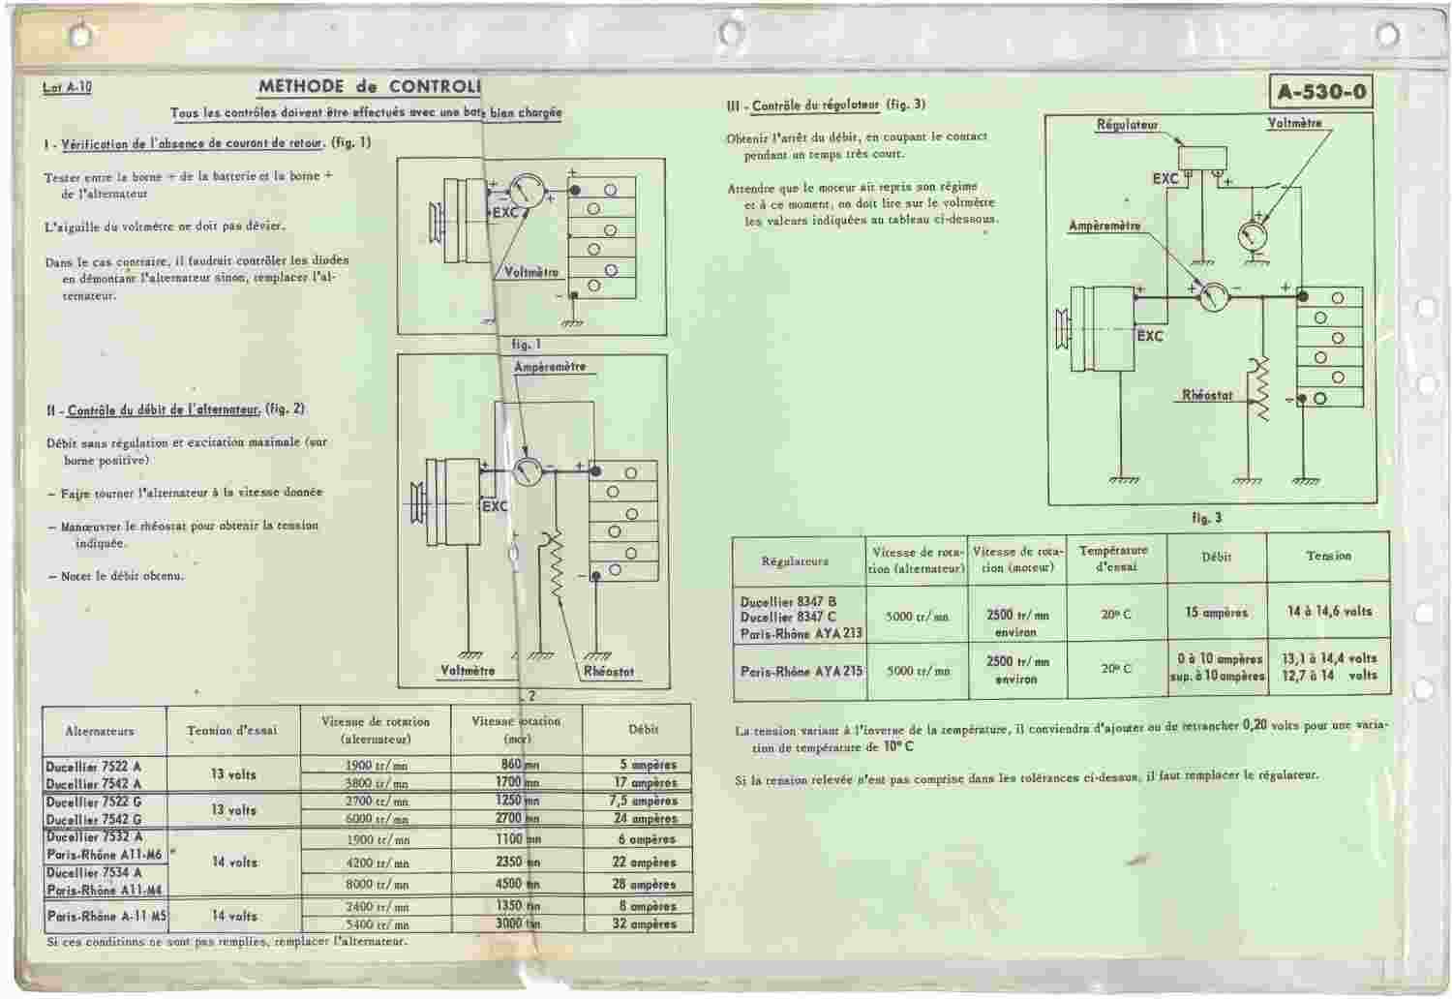Click the 'Voltmètre' label in fig. 3
The height and width of the screenshot is (999, 1452).
(x=1294, y=123)
